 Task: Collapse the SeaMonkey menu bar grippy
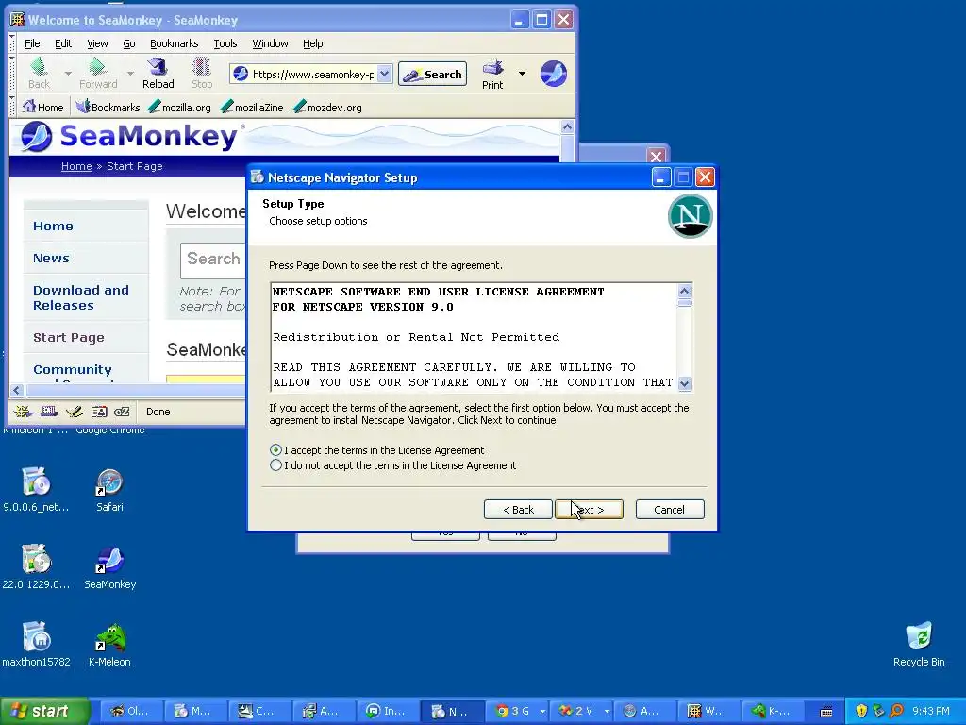[12, 42]
